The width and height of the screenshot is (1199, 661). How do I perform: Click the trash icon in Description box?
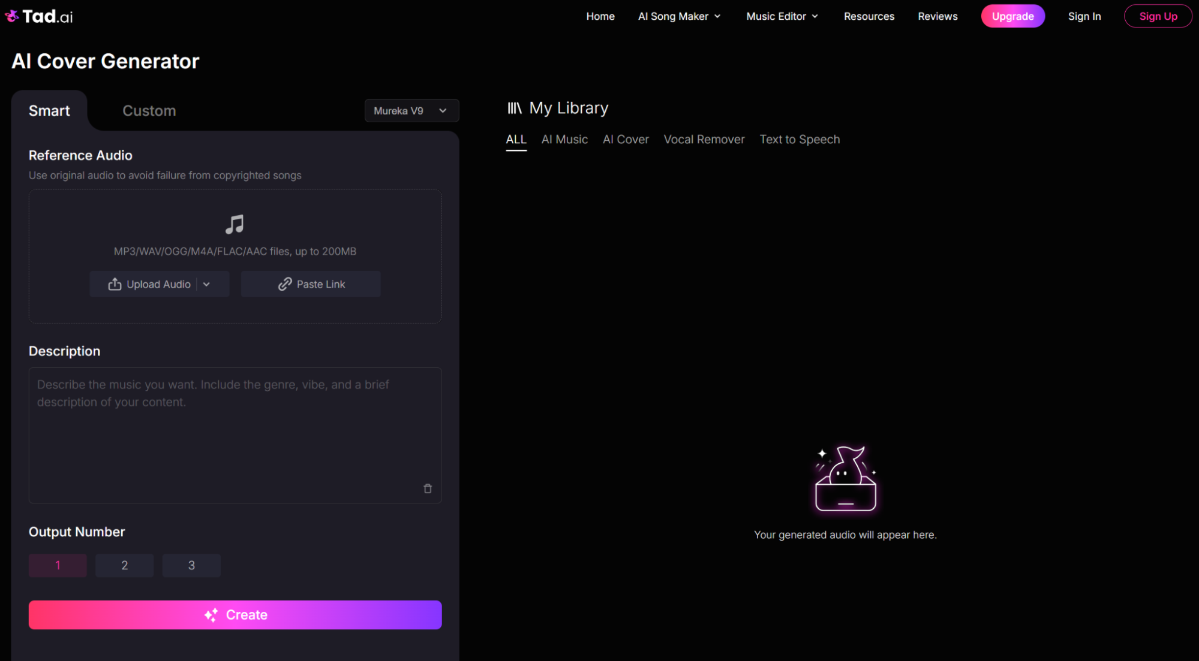coord(428,488)
